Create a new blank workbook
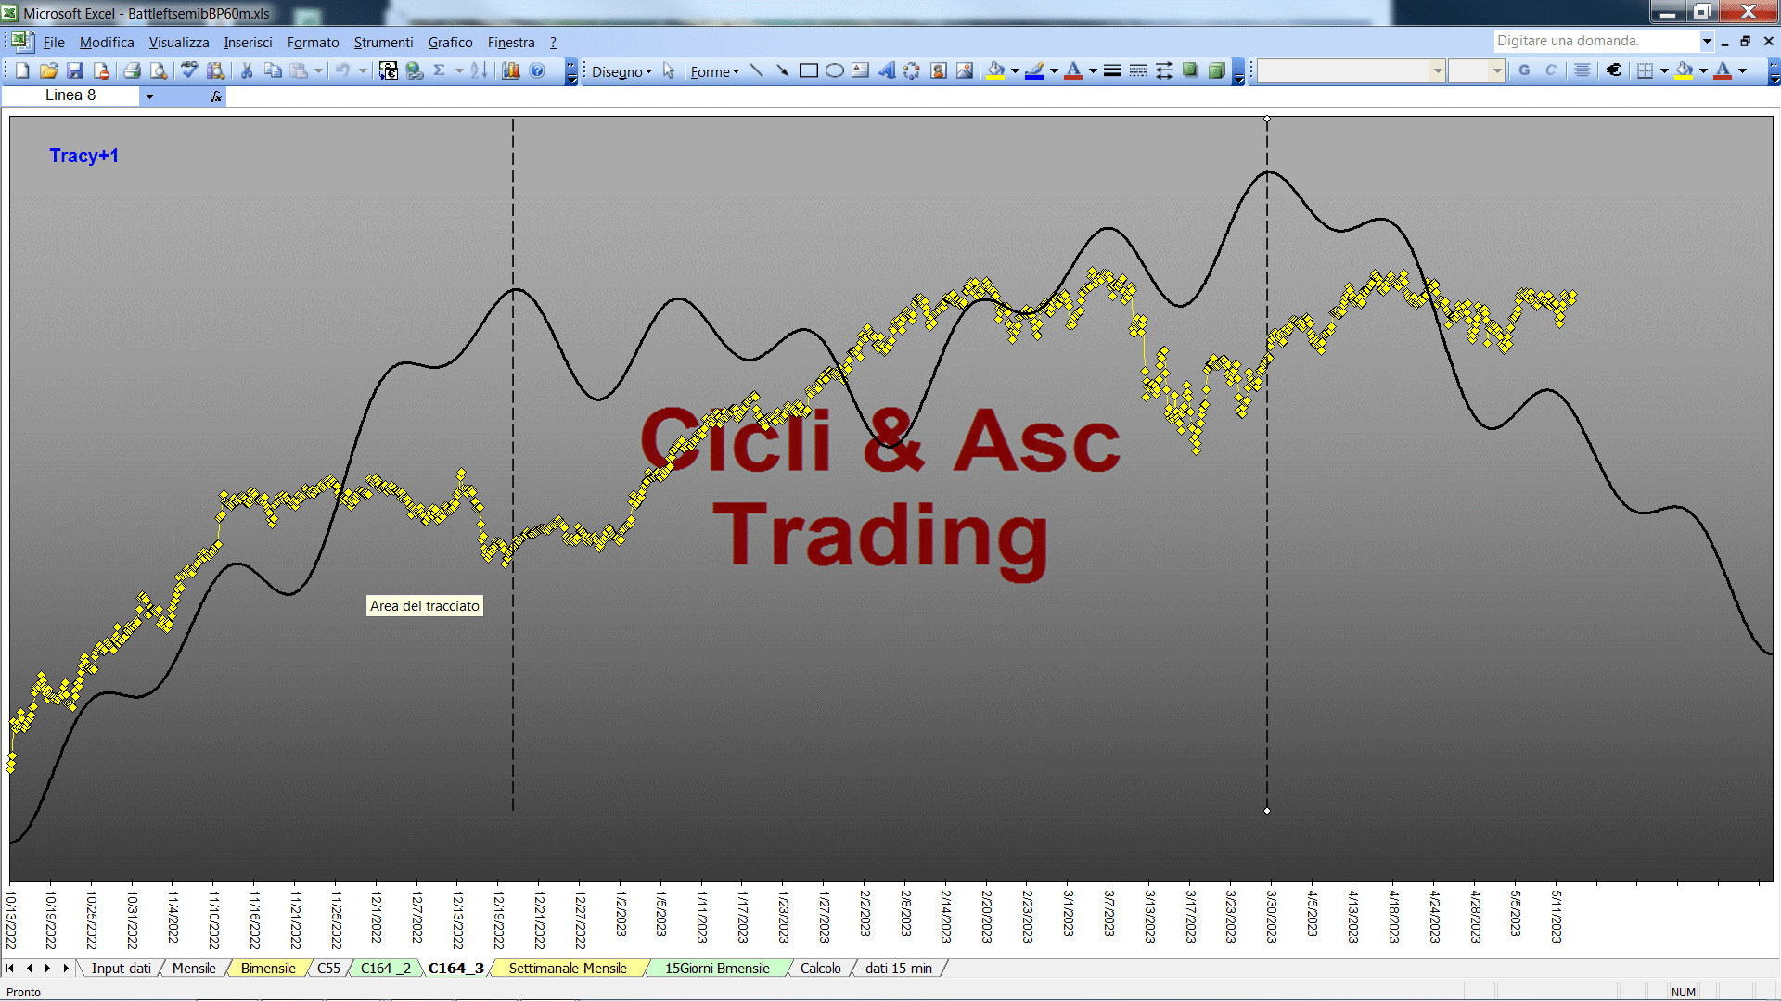 click(x=23, y=71)
